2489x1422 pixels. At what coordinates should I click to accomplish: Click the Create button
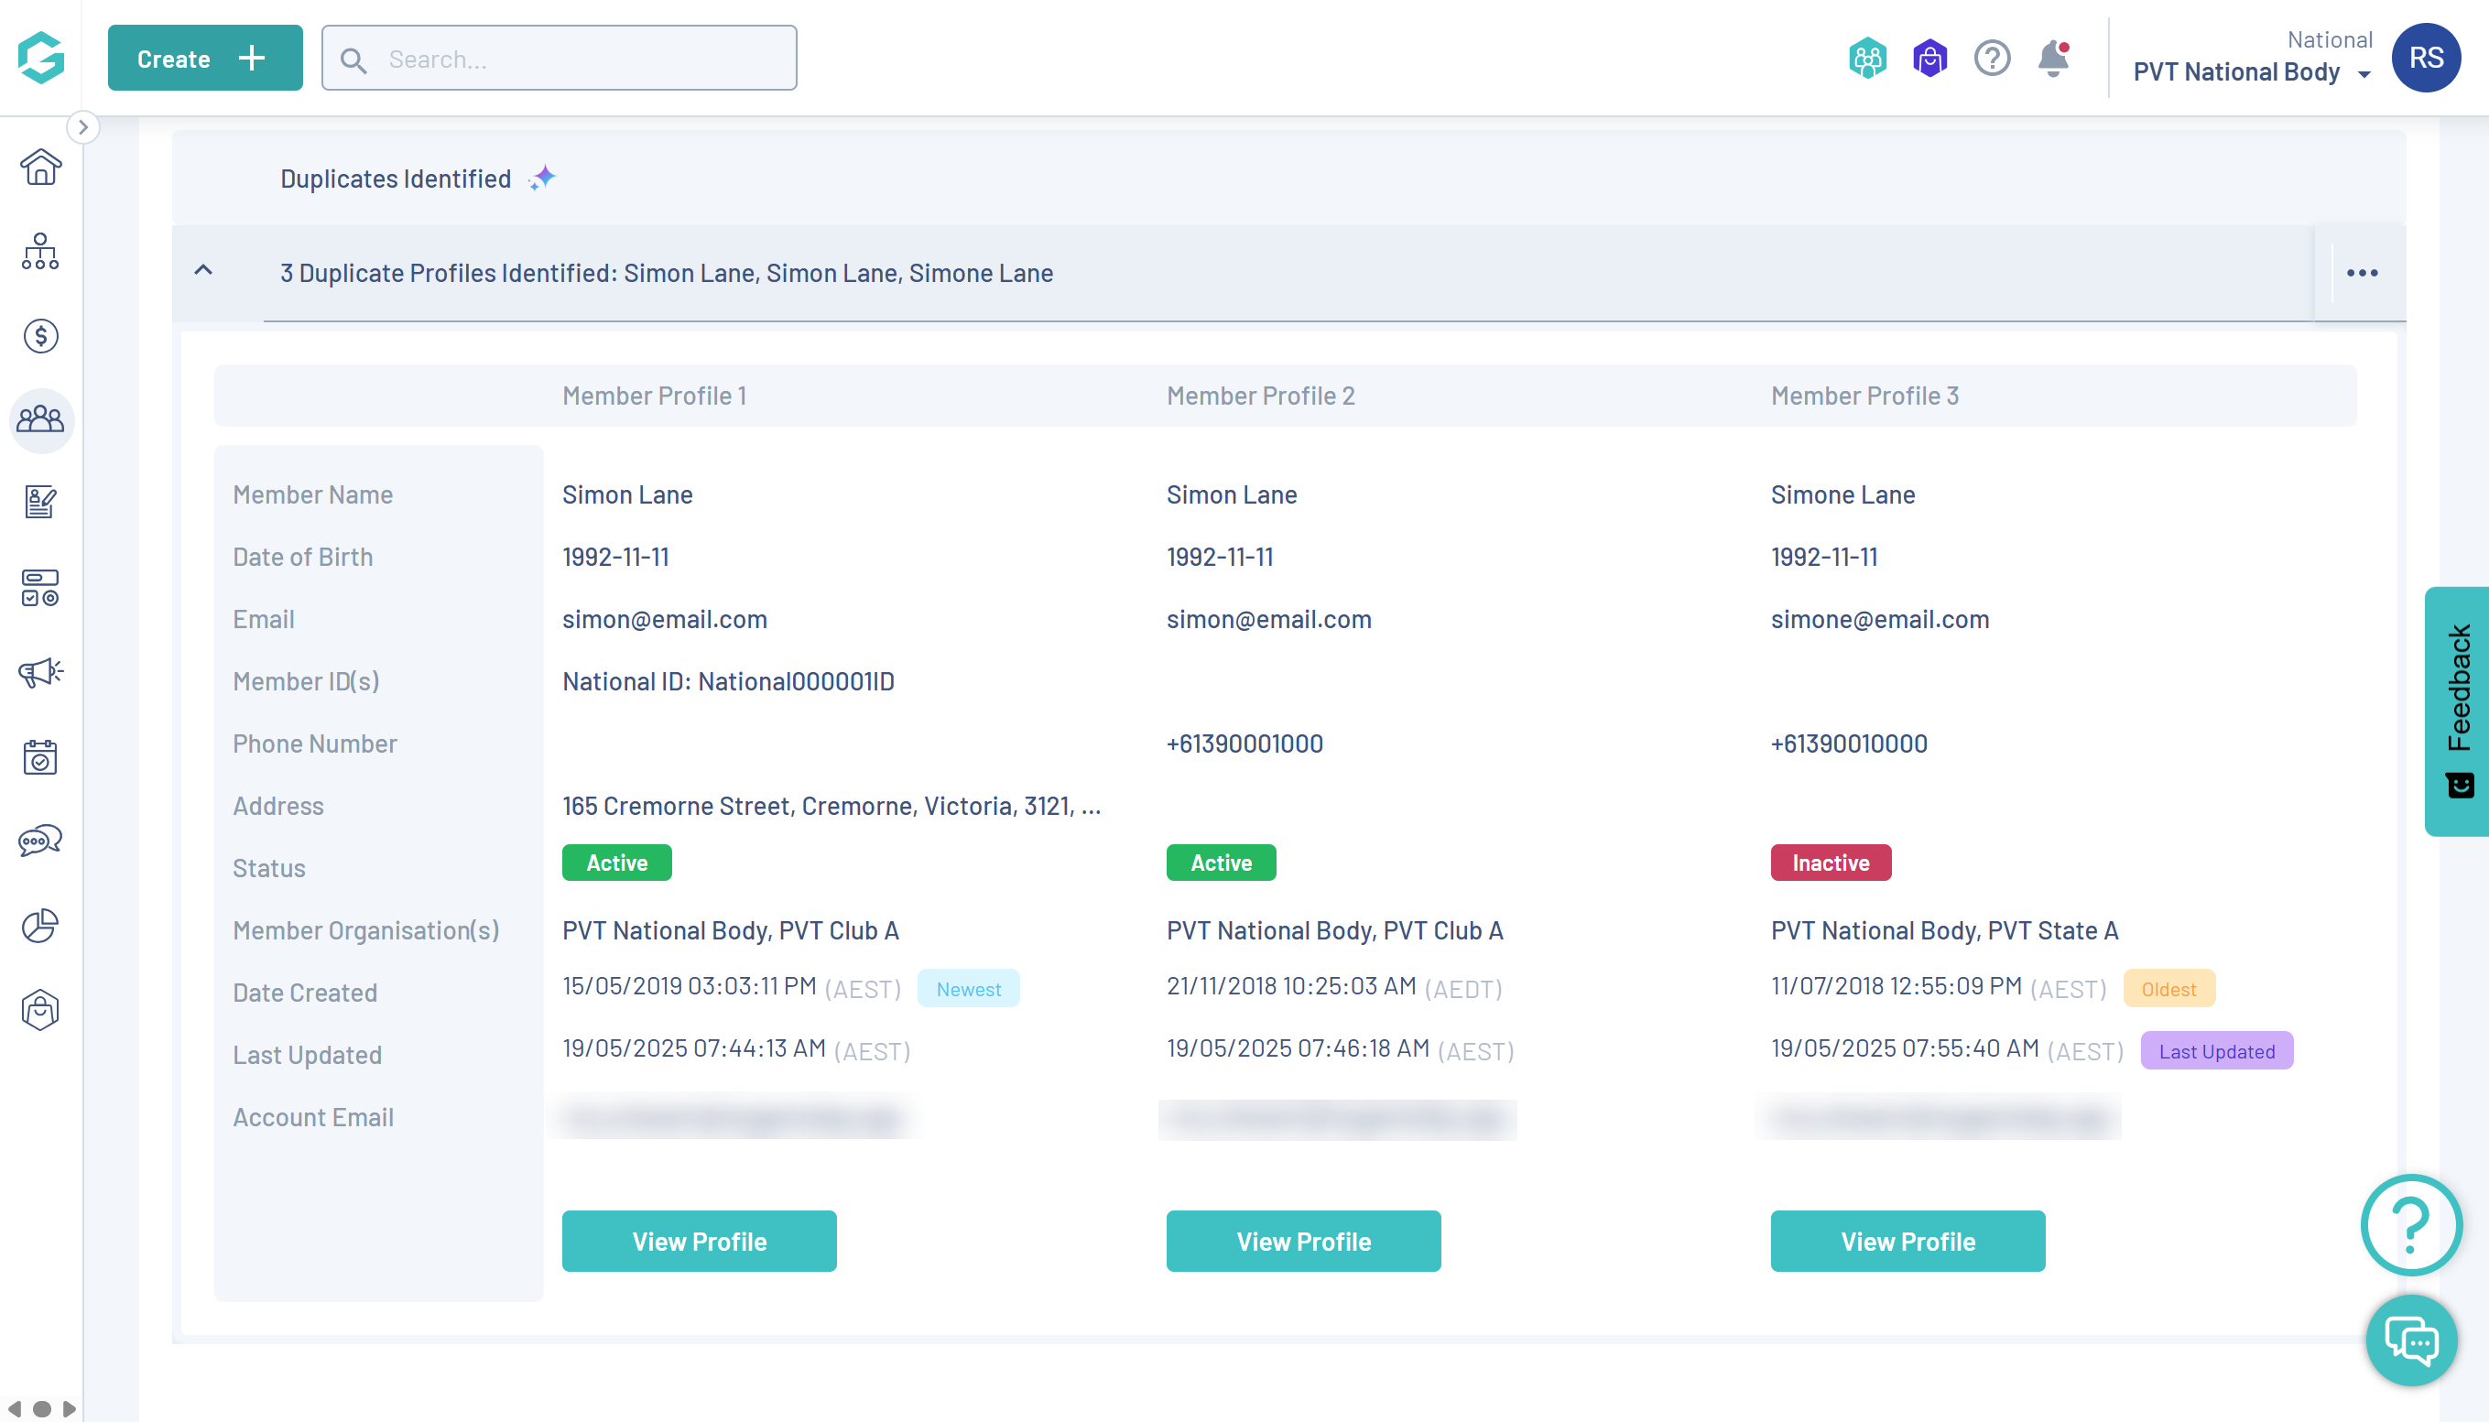[x=204, y=59]
